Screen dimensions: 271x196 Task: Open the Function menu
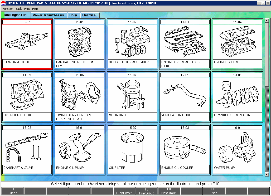tap(8, 9)
